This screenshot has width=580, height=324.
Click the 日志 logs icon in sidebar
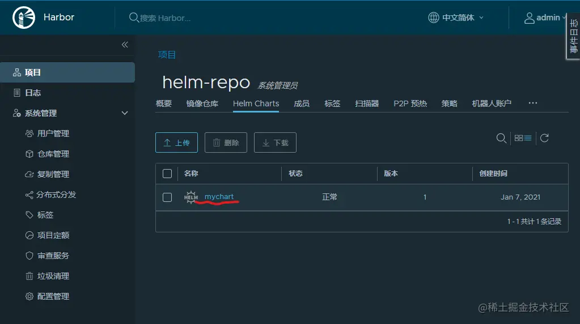tap(16, 93)
